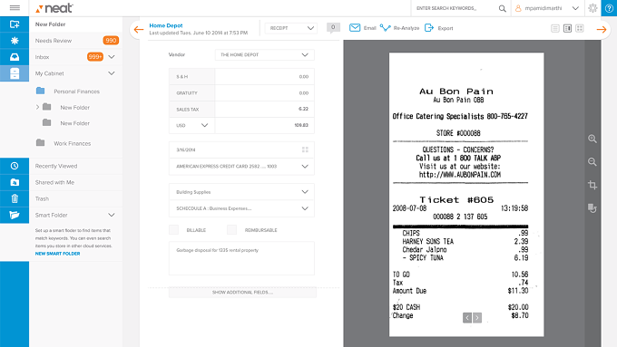Check the Billable checkbox
Image resolution: width=617 pixels, height=347 pixels.
pos(173,230)
